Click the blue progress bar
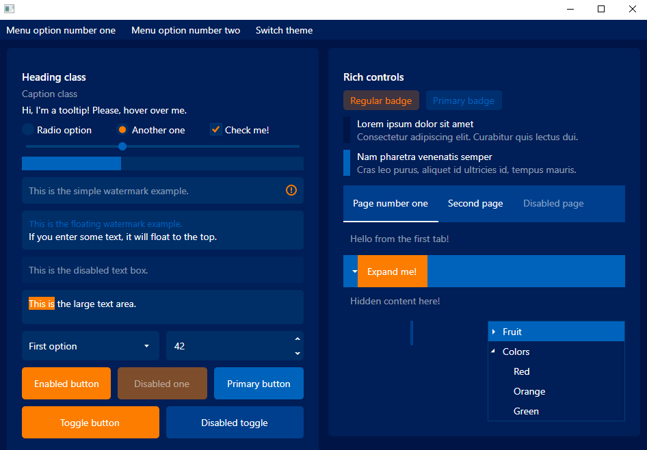 click(163, 163)
